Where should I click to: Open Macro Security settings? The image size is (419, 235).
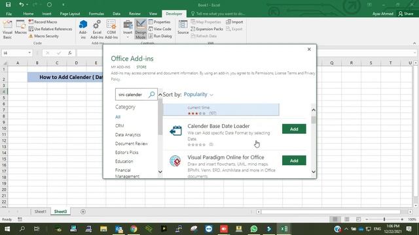coord(44,36)
